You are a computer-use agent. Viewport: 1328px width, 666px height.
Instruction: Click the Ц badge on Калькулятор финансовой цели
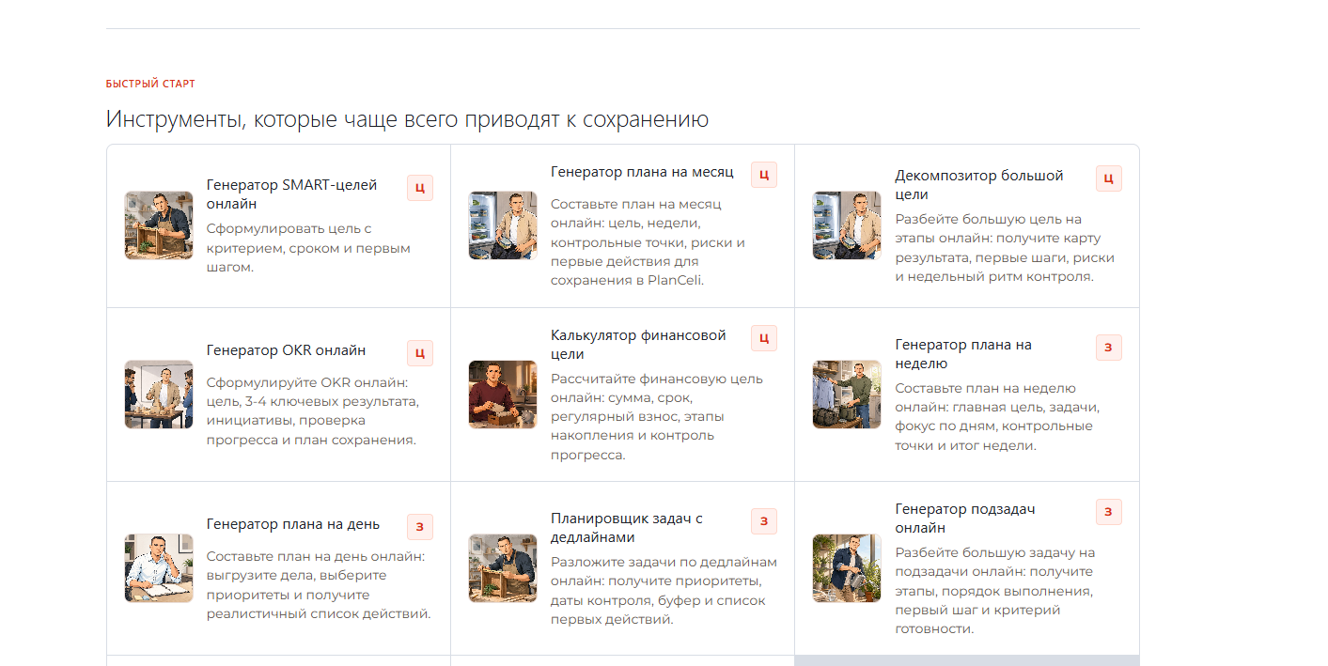[764, 338]
